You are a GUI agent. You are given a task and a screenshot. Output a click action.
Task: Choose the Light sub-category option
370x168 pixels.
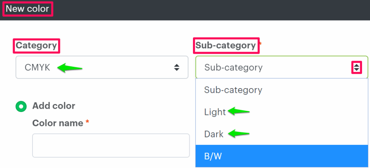point(215,112)
